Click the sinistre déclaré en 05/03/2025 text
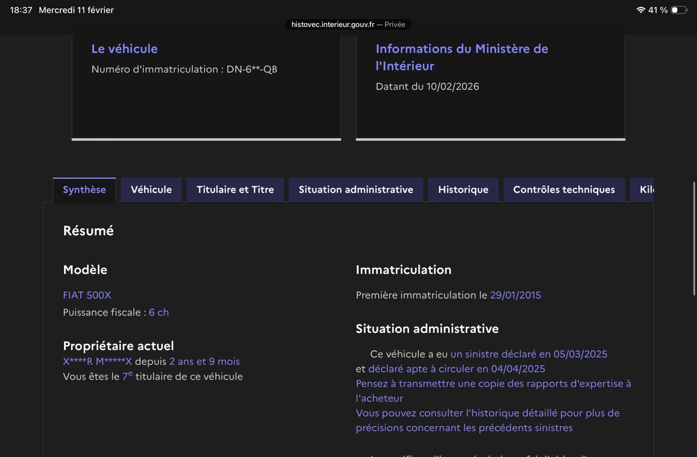The image size is (697, 457). [529, 354]
